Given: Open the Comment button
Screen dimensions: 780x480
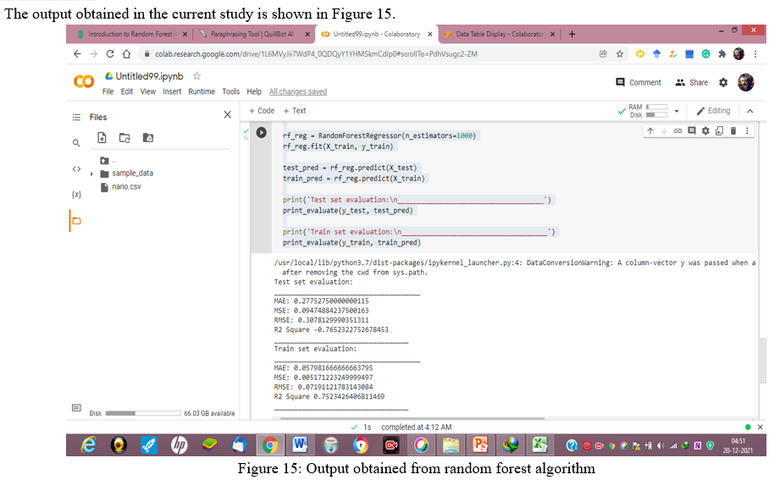Looking at the screenshot, I should point(639,83).
